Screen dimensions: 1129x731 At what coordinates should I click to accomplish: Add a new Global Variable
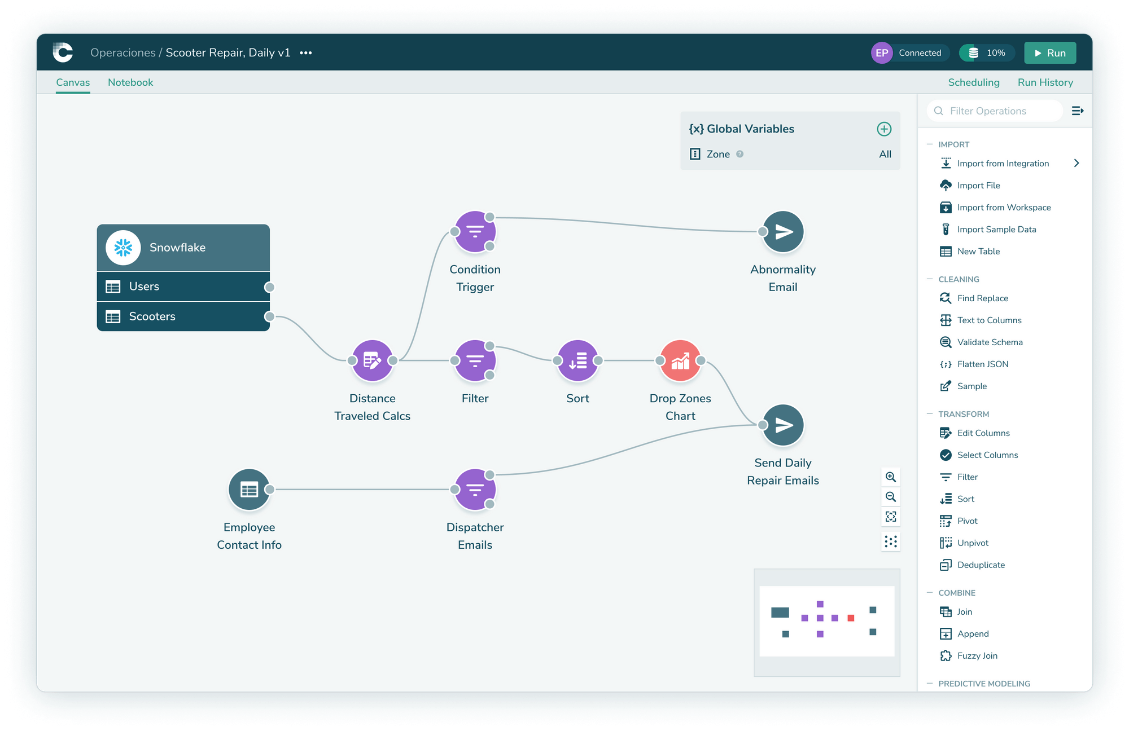(x=884, y=129)
